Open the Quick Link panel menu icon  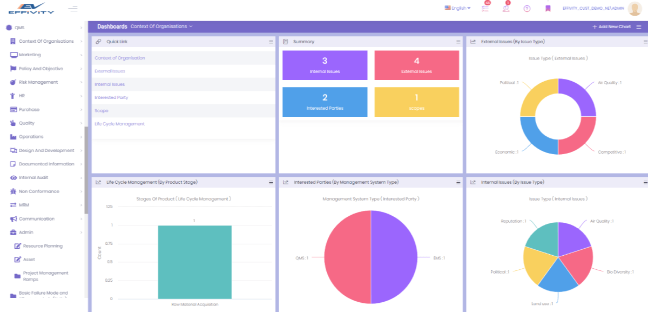coord(271,42)
